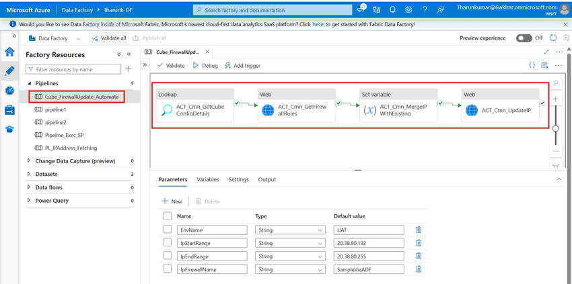572x284 pixels.
Task: Click the notifications bell icon
Action: pyautogui.click(x=392, y=10)
